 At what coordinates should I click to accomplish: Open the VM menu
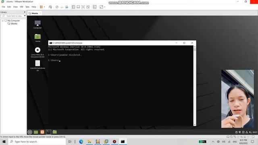[21, 7]
